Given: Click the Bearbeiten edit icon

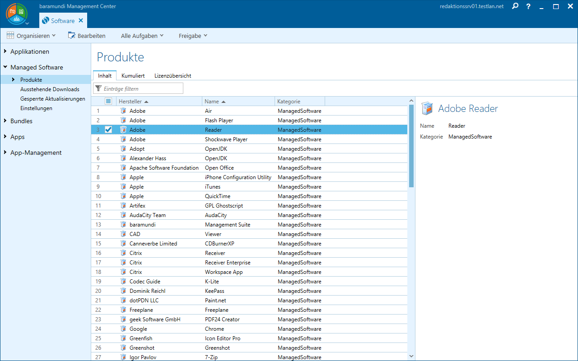Looking at the screenshot, I should (72, 36).
